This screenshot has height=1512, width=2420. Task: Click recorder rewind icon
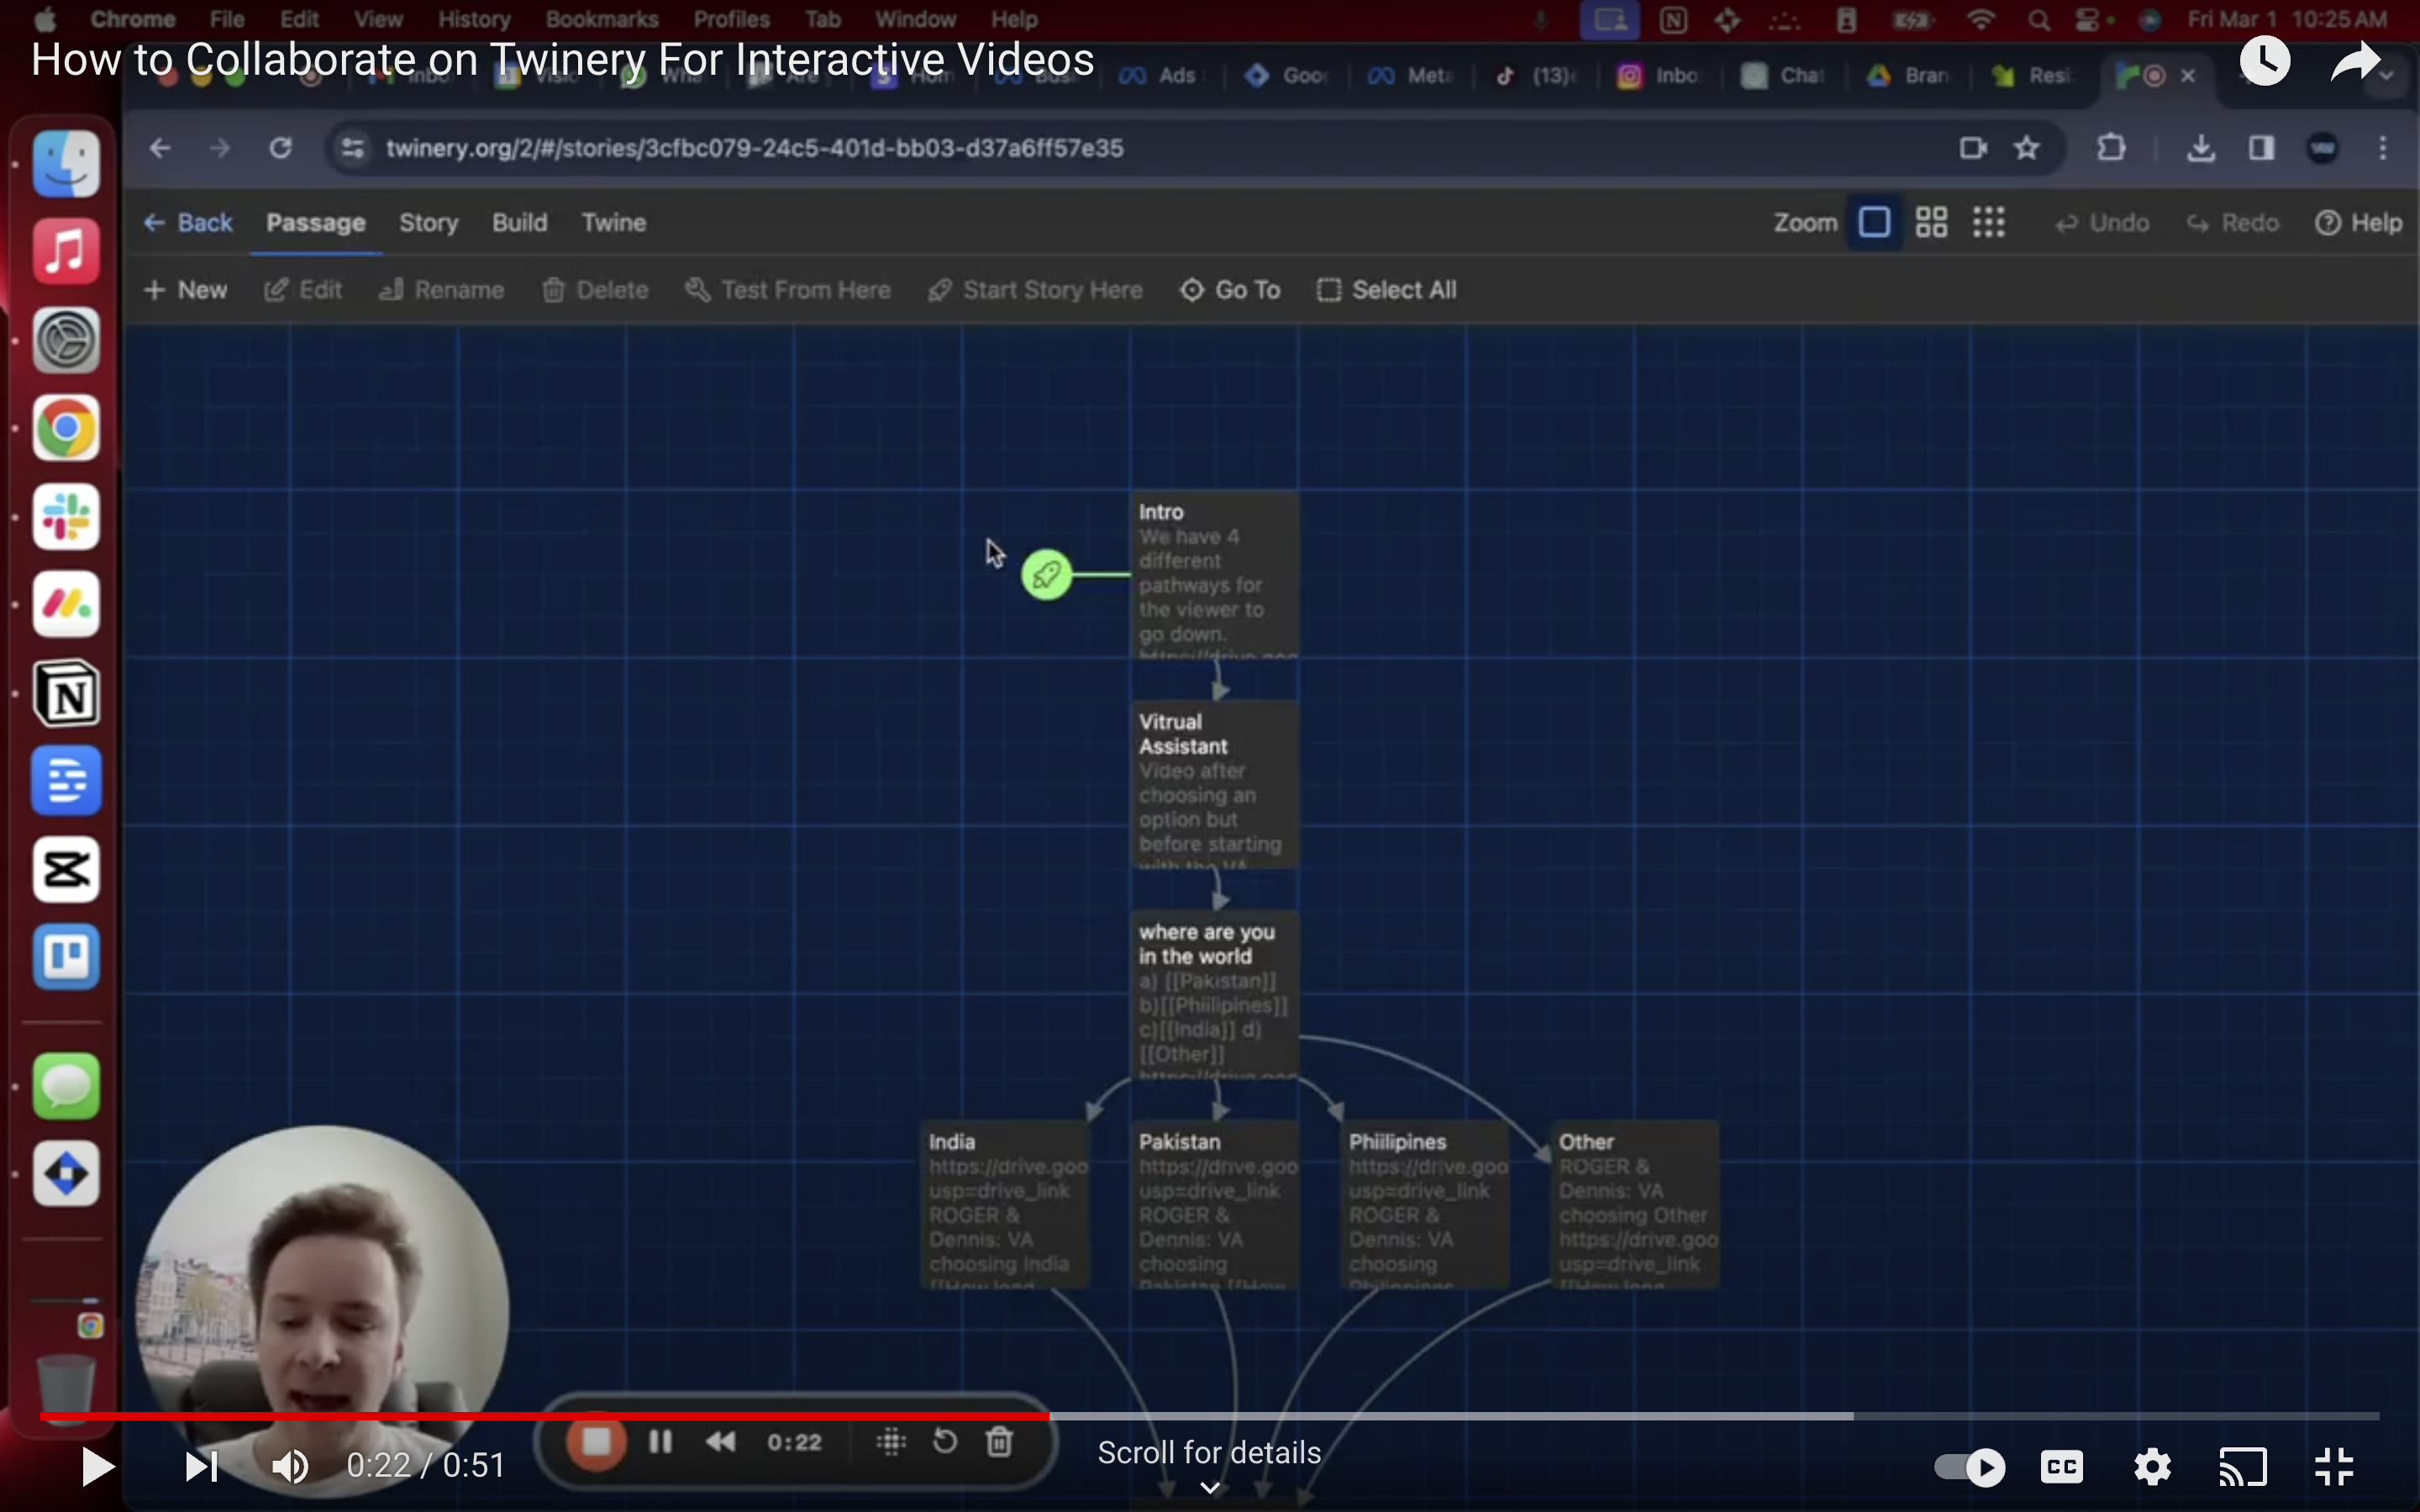(720, 1442)
